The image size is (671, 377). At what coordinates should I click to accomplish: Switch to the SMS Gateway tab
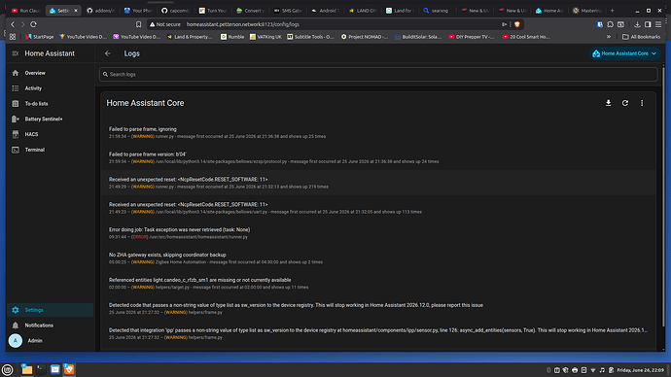tap(288, 11)
